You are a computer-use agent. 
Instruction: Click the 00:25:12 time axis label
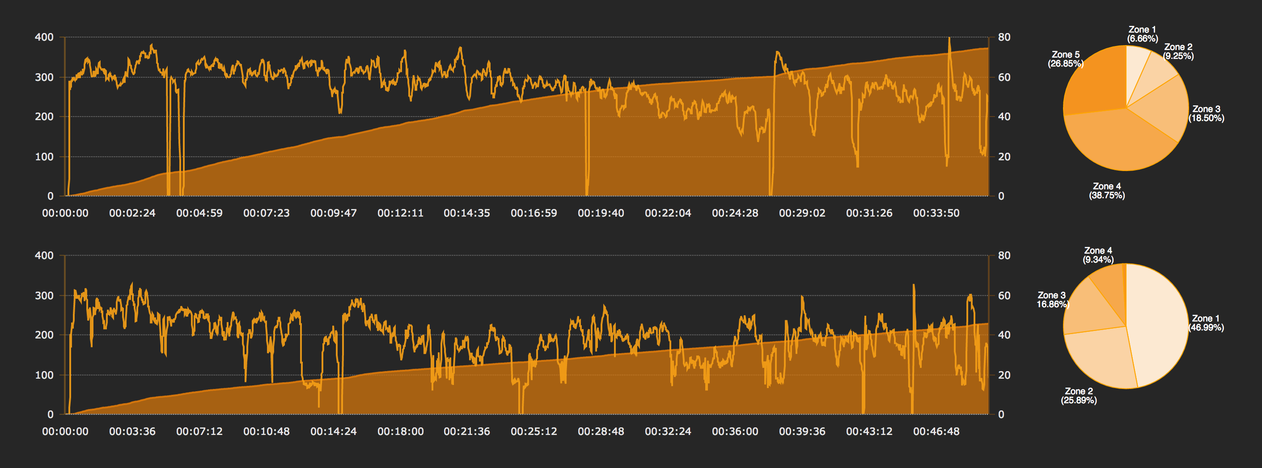tap(534, 432)
